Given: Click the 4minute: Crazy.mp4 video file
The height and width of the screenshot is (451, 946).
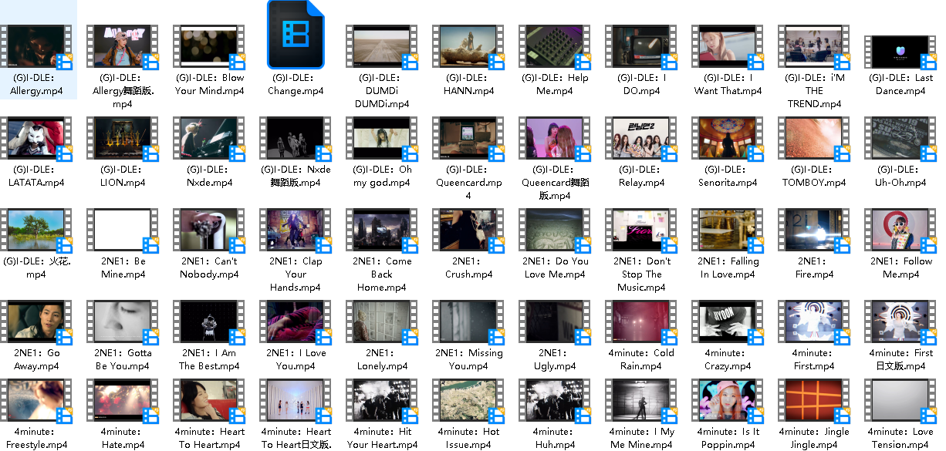Looking at the screenshot, I should (x=728, y=321).
